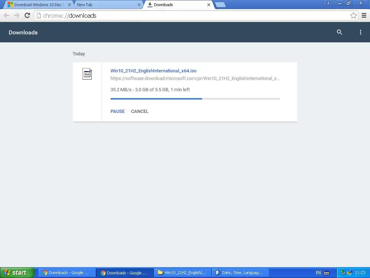Screen dimensions: 370x278
Task: Click the page icon in the address bar
Action: [39, 16]
